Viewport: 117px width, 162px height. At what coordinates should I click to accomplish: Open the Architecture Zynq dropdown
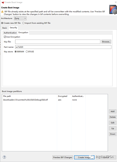click(x=20, y=18)
